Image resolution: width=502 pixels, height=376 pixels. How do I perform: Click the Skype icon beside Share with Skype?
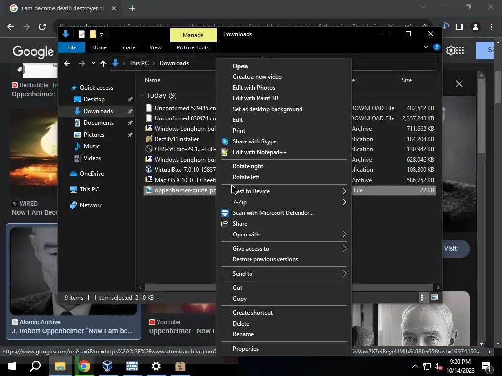(x=225, y=141)
